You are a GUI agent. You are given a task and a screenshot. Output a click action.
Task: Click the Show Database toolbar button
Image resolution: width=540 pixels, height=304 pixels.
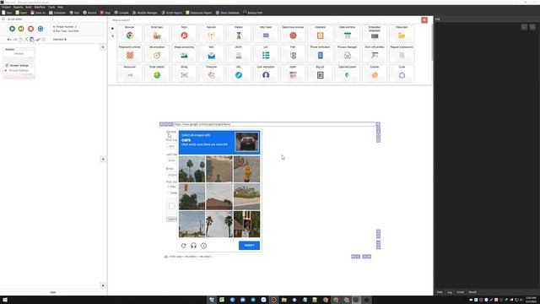(227, 13)
